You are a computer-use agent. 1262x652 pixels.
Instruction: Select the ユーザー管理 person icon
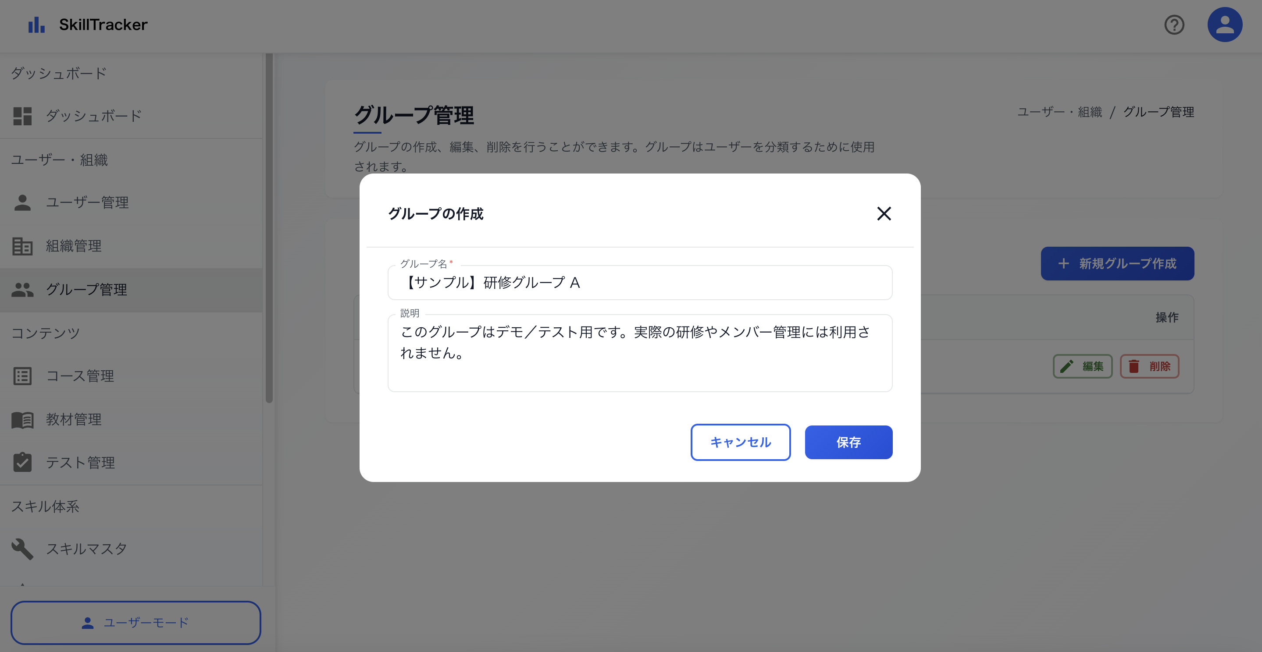click(x=21, y=202)
